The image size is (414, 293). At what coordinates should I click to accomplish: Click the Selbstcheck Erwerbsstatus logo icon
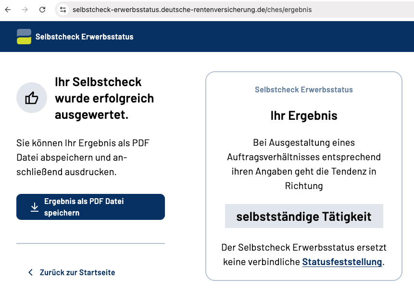(24, 36)
